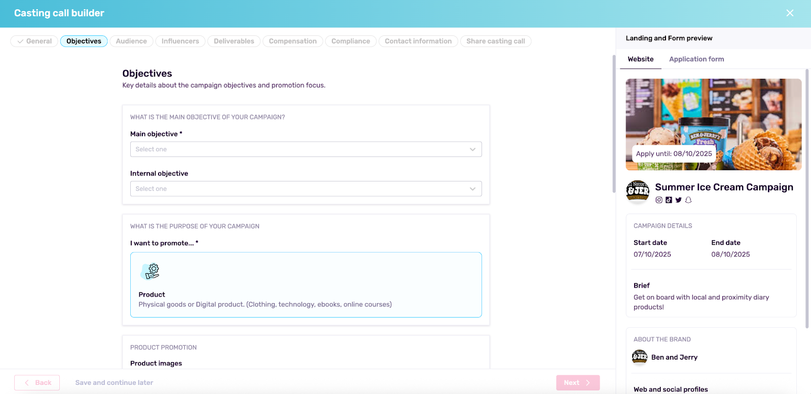This screenshot has width=811, height=394.
Task: Open the Influencers step
Action: point(180,41)
